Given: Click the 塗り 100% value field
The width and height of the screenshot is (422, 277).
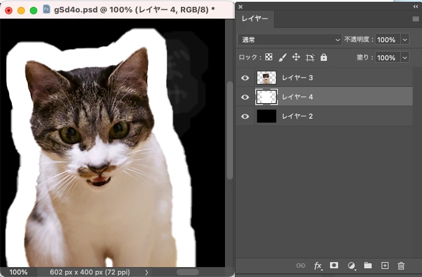Looking at the screenshot, I should click(388, 57).
